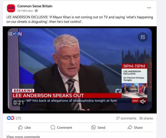Open the Common Sense Britain page name
Image resolution: width=166 pixels, height=138 pixels.
click(x=35, y=6)
